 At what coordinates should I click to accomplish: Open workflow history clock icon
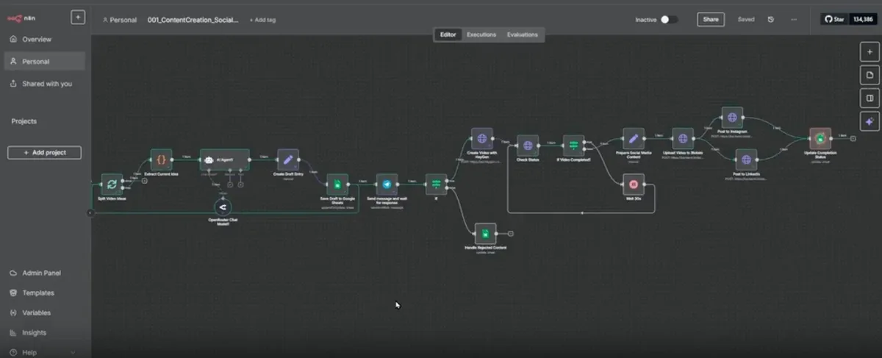(770, 20)
